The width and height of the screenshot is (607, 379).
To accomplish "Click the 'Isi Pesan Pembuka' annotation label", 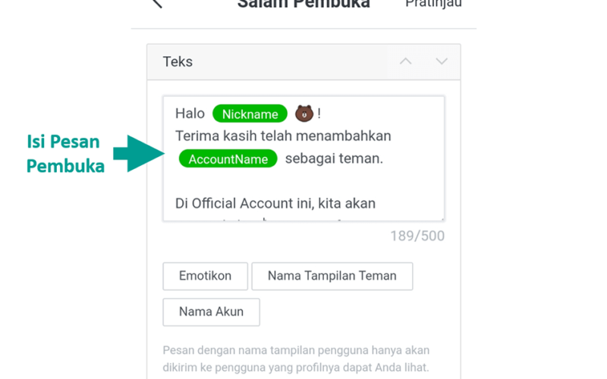I will click(x=65, y=154).
